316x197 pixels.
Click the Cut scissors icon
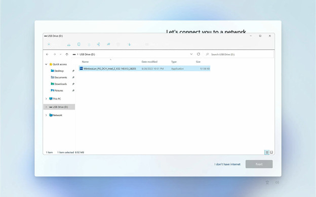[x=69, y=44]
